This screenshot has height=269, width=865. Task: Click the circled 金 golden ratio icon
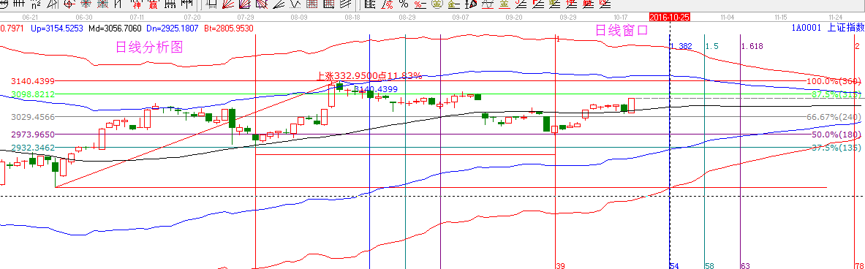coord(437,4)
